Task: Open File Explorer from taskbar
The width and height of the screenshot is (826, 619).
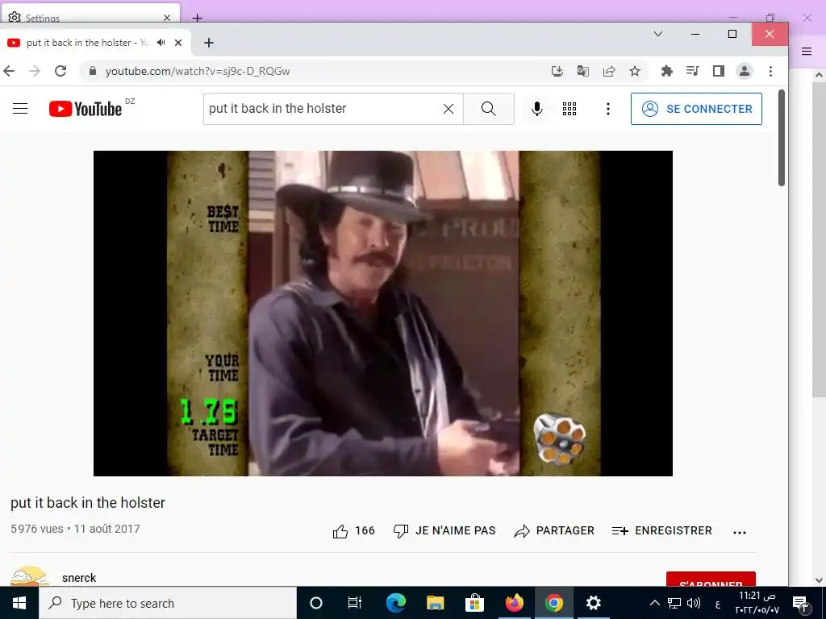Action: click(x=435, y=603)
